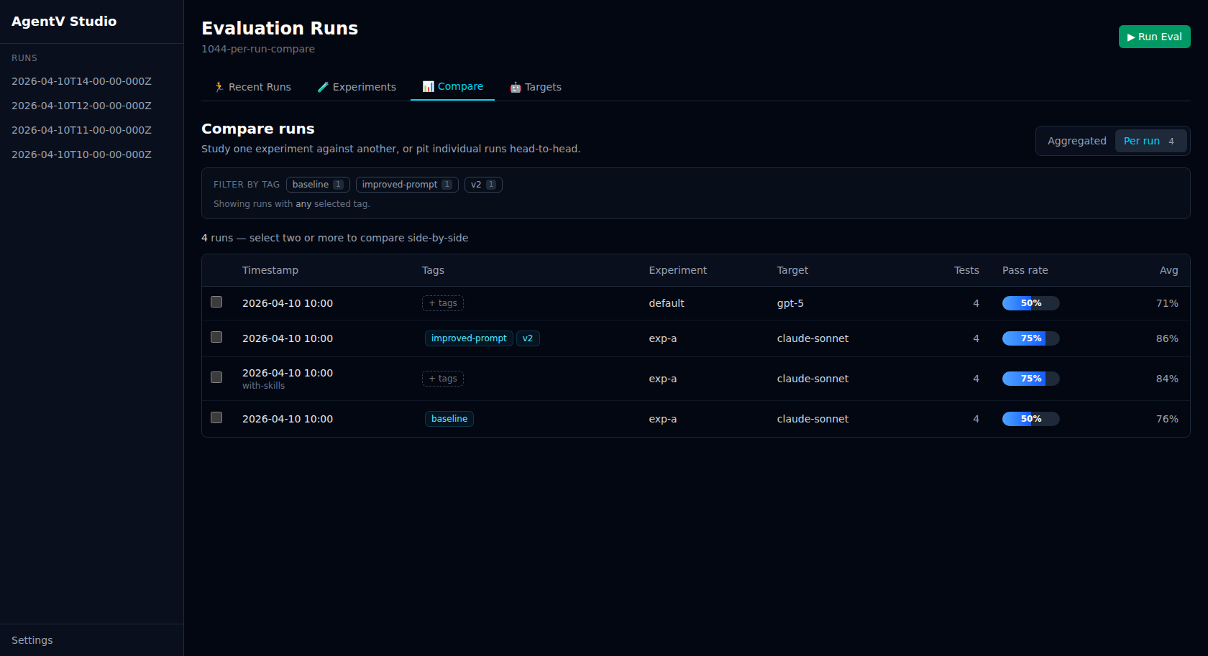This screenshot has height=656, width=1208.
Task: Open Settings from the sidebar
Action: tap(32, 639)
